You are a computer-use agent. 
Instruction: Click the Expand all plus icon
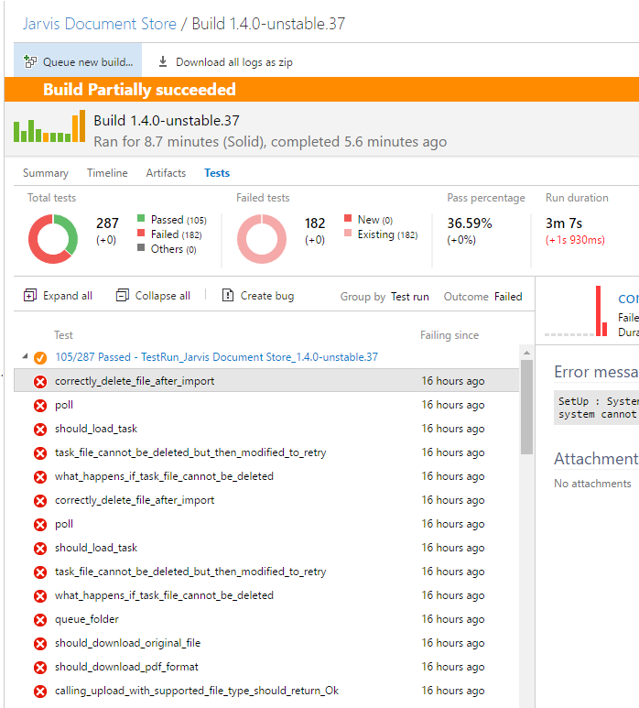point(30,295)
